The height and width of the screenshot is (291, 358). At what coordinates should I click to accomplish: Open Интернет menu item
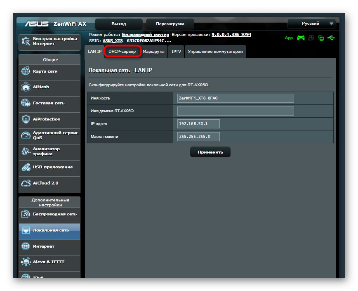pyautogui.click(x=49, y=246)
